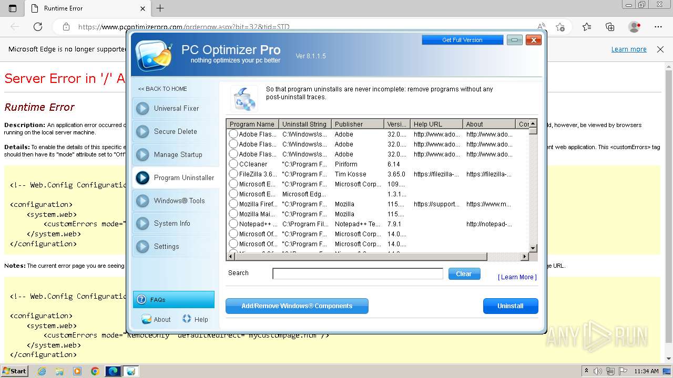The width and height of the screenshot is (673, 378).
Task: Add a new Edge tab
Action: pos(160,8)
